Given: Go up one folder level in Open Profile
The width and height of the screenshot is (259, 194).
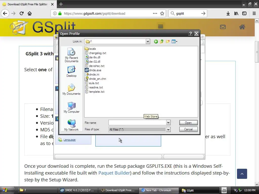Looking at the screenshot, I should tap(162, 42).
